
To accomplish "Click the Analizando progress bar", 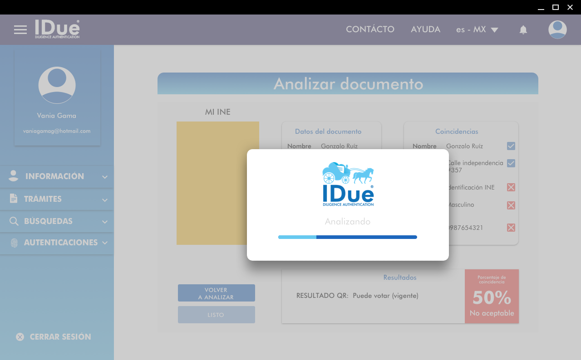I will click(x=348, y=237).
